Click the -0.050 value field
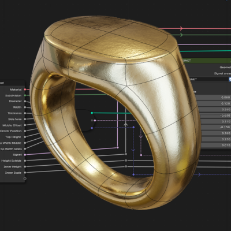This screenshot has width=231, height=231. [215, 115]
